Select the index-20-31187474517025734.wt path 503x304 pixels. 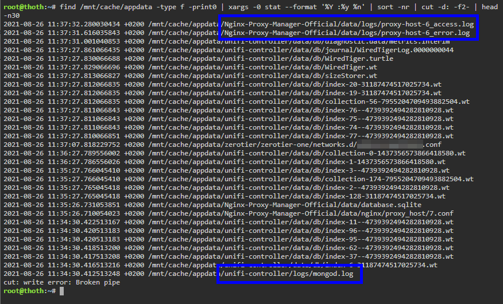[x=295, y=84]
